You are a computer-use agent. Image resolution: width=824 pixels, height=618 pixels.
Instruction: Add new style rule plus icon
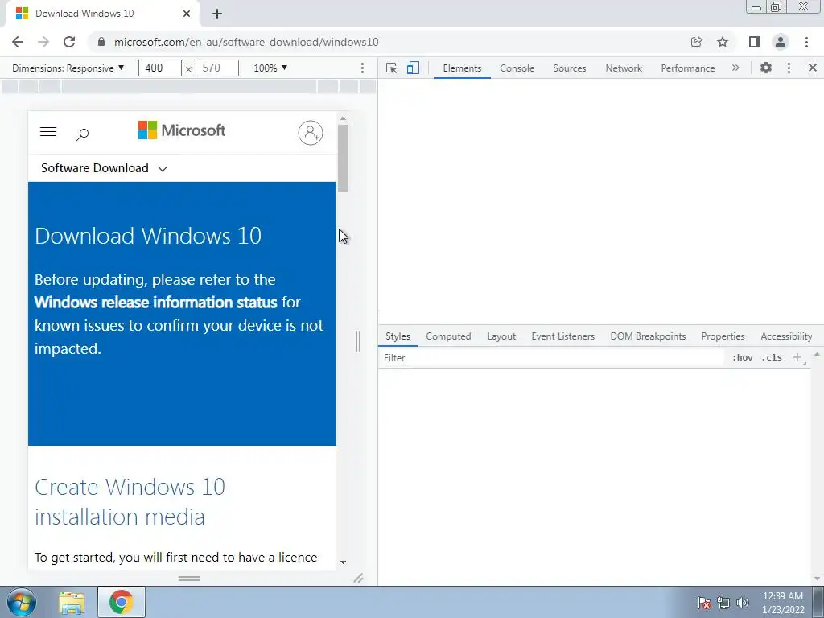[797, 357]
